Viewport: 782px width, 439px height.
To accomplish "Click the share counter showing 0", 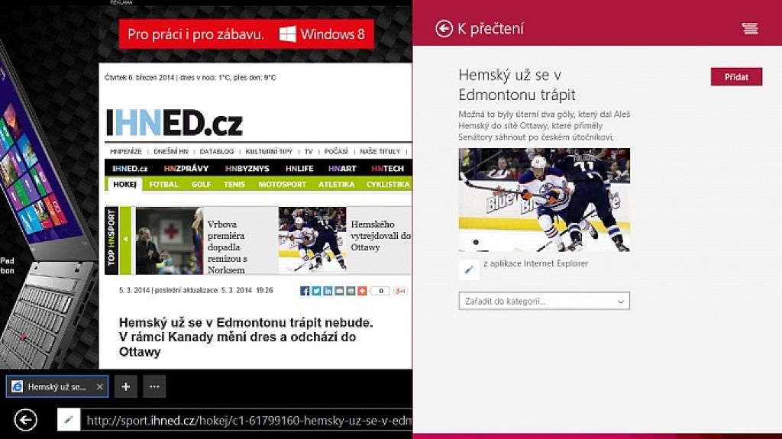I will [380, 291].
